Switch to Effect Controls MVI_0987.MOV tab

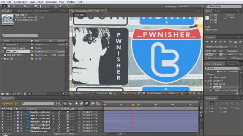[x=33, y=11]
